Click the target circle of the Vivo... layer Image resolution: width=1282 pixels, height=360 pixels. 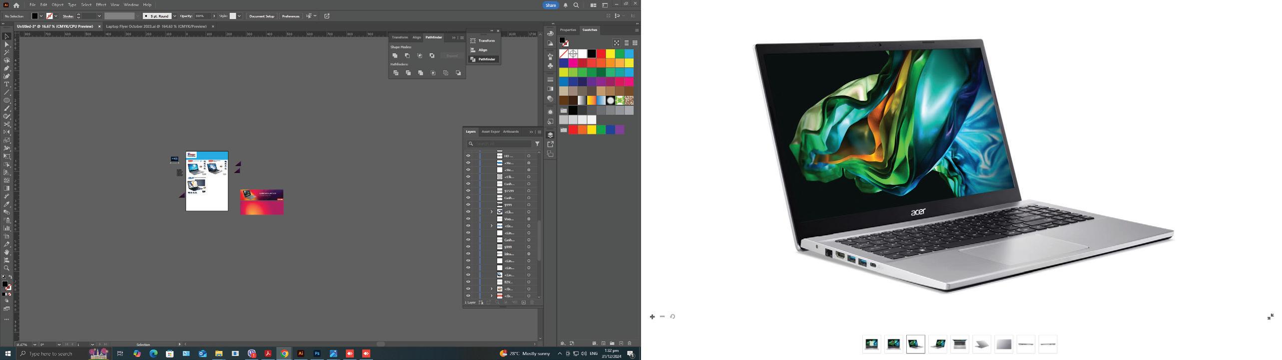coord(529,219)
